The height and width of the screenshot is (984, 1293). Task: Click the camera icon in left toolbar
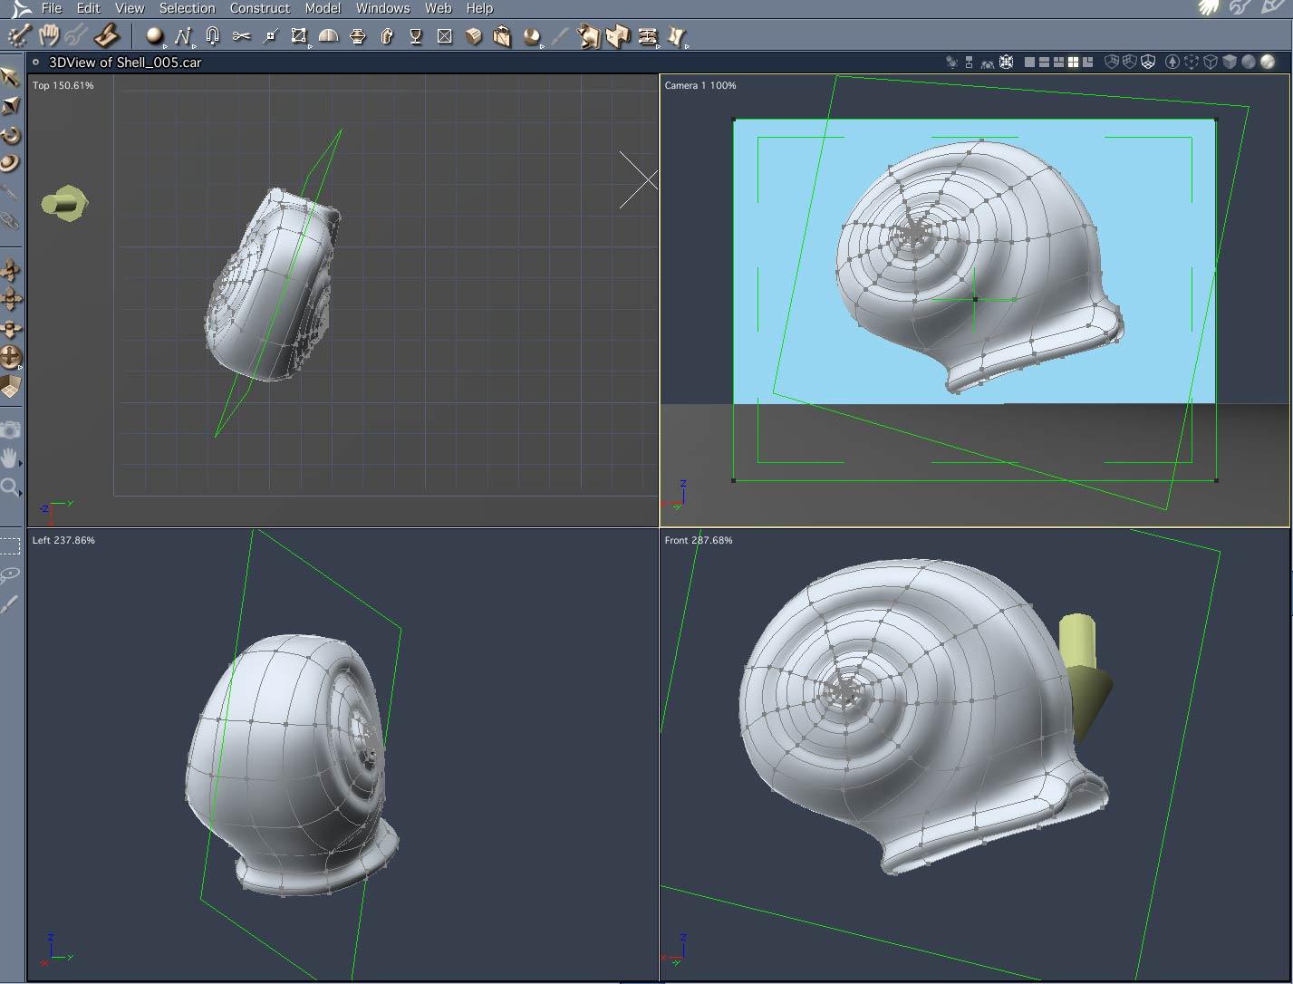click(10, 429)
